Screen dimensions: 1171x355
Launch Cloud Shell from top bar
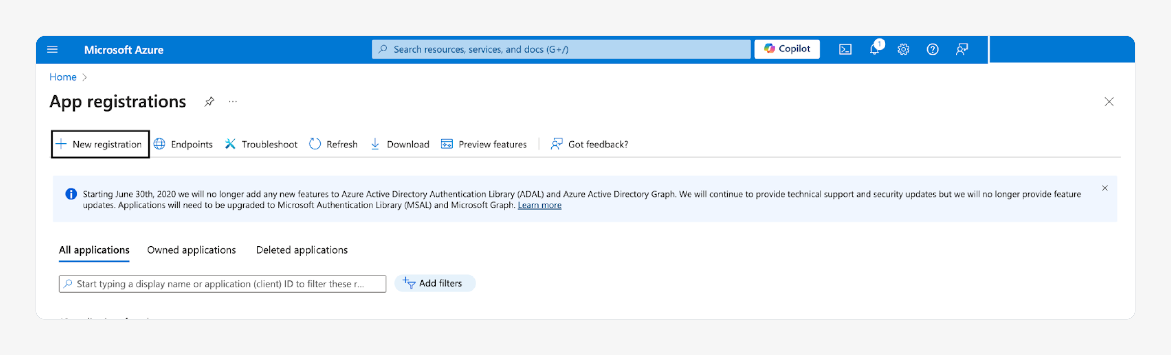[x=845, y=50]
